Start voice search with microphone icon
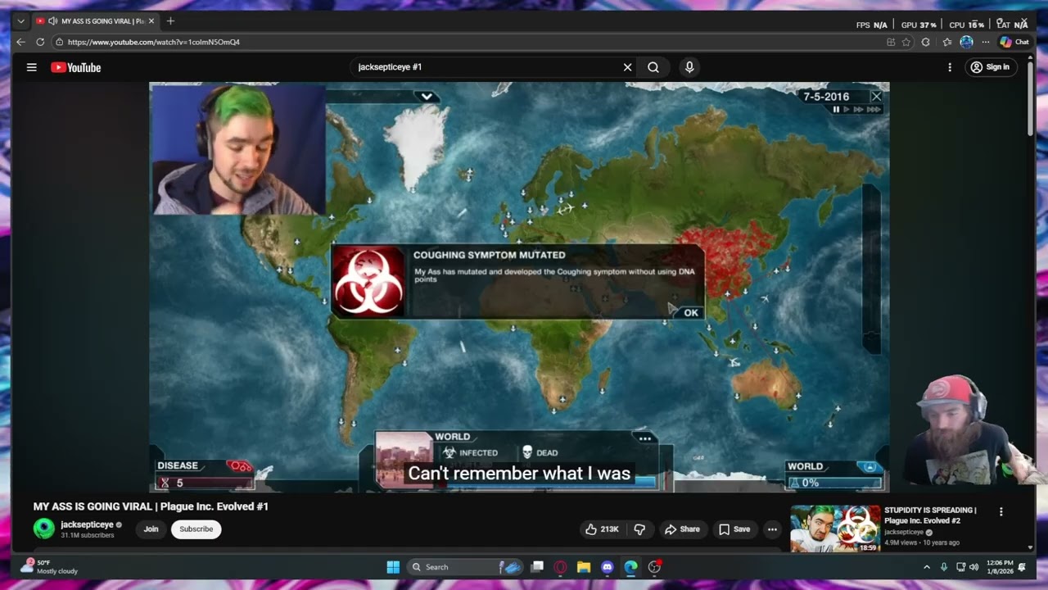This screenshot has width=1048, height=590. coord(689,67)
